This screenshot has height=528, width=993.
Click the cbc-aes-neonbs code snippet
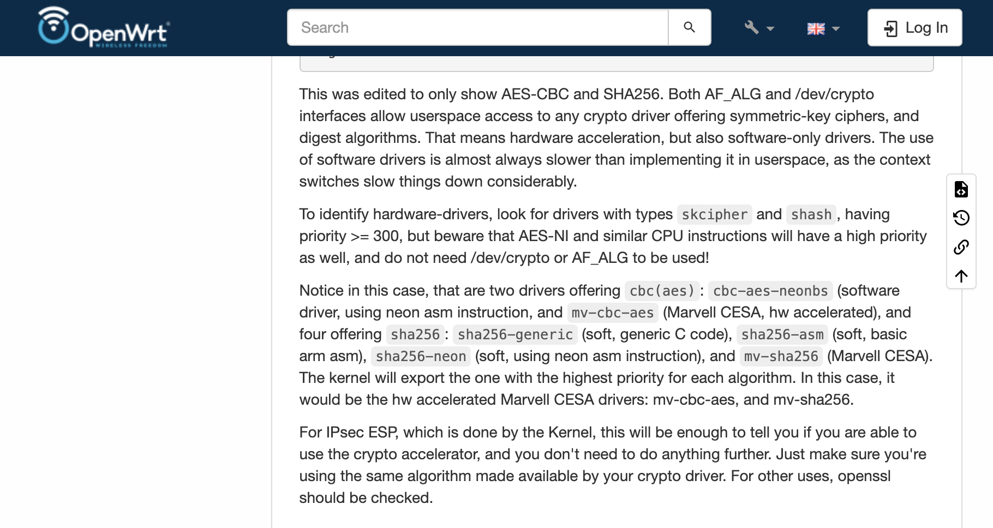pos(770,291)
